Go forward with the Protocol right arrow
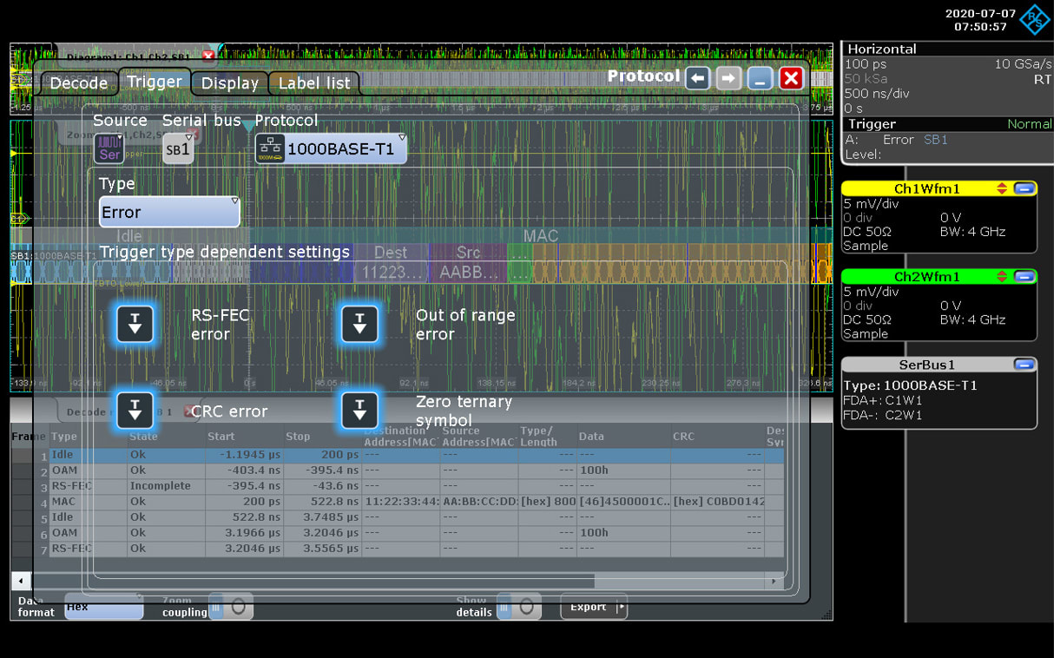The width and height of the screenshot is (1060, 658). (728, 78)
